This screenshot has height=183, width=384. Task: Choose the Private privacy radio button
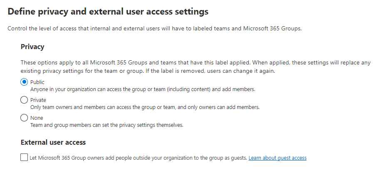point(24,100)
